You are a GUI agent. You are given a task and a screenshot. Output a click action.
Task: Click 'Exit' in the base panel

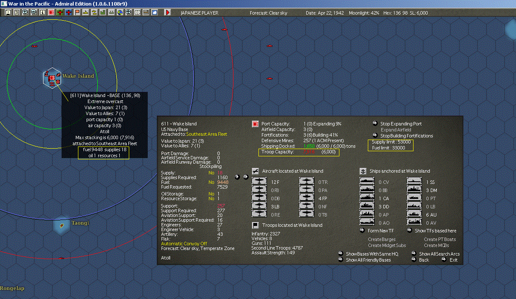click(x=454, y=260)
